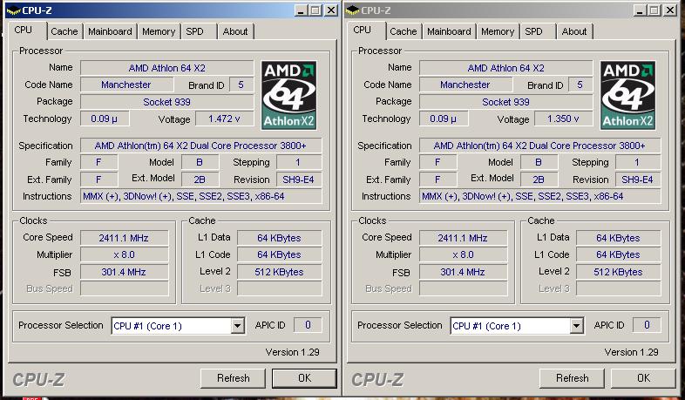The width and height of the screenshot is (685, 400).
Task: Switch to Memory tab in left window
Action: (159, 31)
